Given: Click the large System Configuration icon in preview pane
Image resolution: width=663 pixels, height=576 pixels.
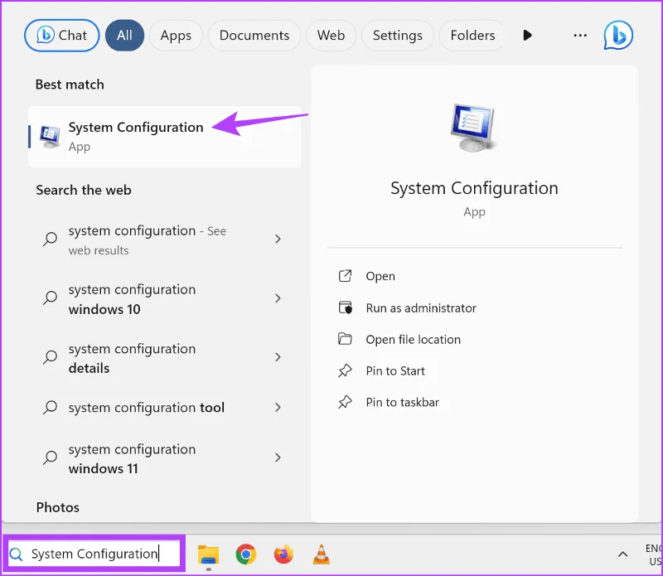Looking at the screenshot, I should 473,128.
